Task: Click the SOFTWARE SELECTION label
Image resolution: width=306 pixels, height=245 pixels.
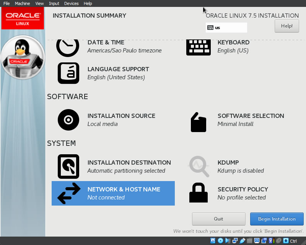Action: [251, 116]
